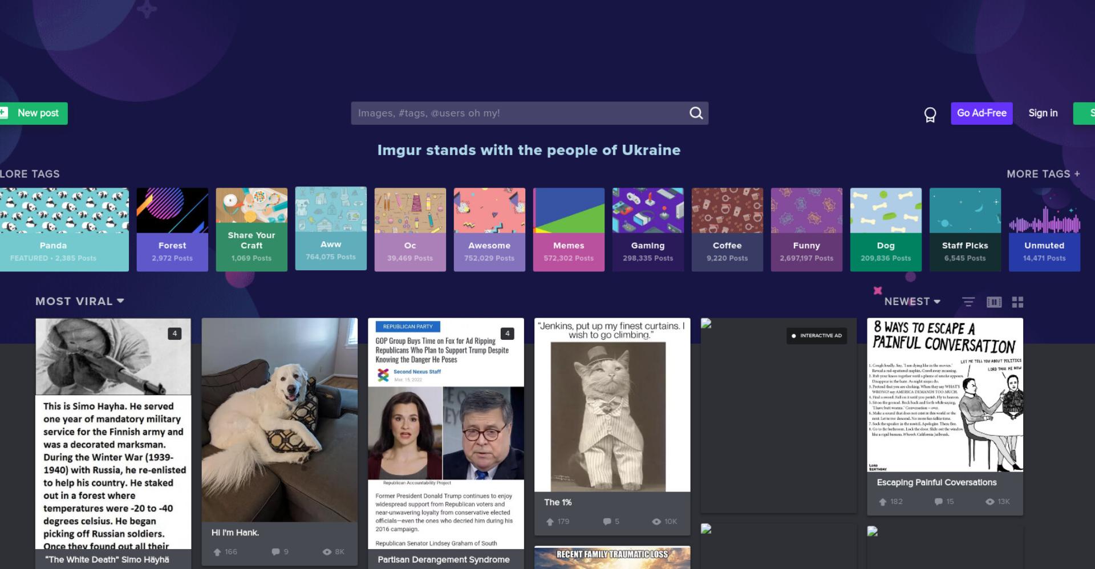Click album count badge on Republican Party post
The height and width of the screenshot is (569, 1095).
pos(507,334)
